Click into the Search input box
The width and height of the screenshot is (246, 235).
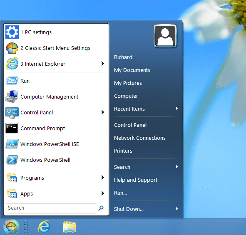pyautogui.click(x=51, y=208)
